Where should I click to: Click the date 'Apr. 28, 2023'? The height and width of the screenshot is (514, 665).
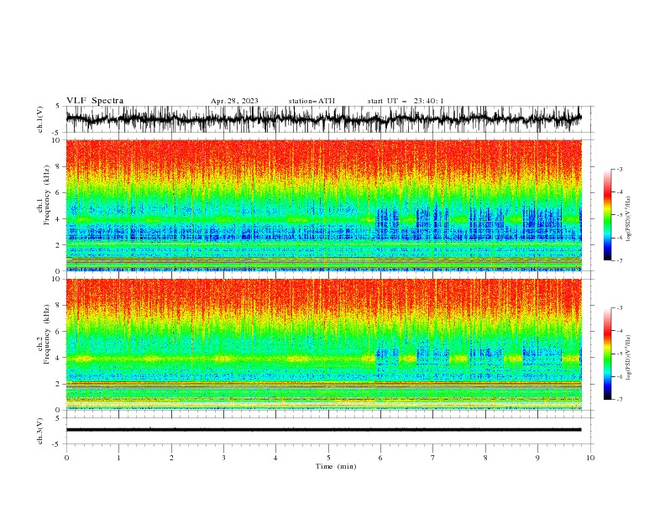pos(234,101)
